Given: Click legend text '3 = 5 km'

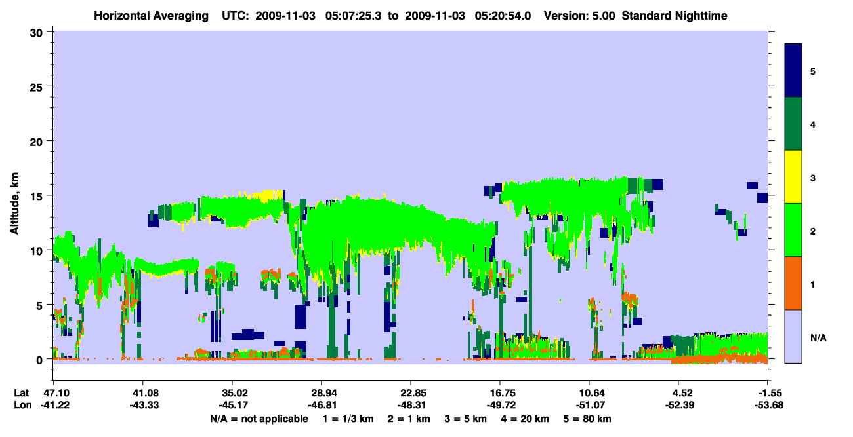Looking at the screenshot, I should [467, 419].
